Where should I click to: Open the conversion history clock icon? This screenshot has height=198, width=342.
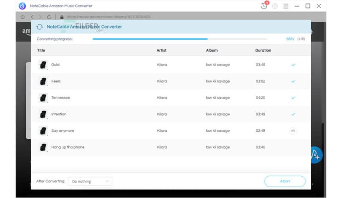click(x=264, y=6)
